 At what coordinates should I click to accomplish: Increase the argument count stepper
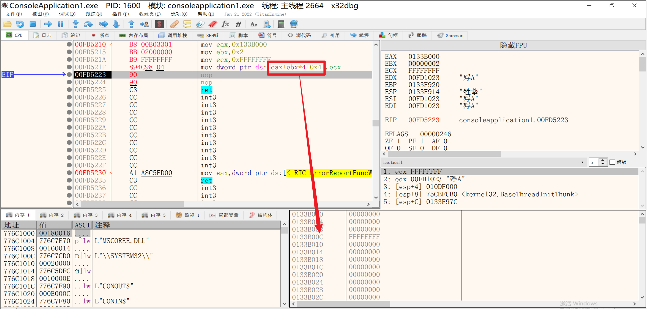[603, 160]
